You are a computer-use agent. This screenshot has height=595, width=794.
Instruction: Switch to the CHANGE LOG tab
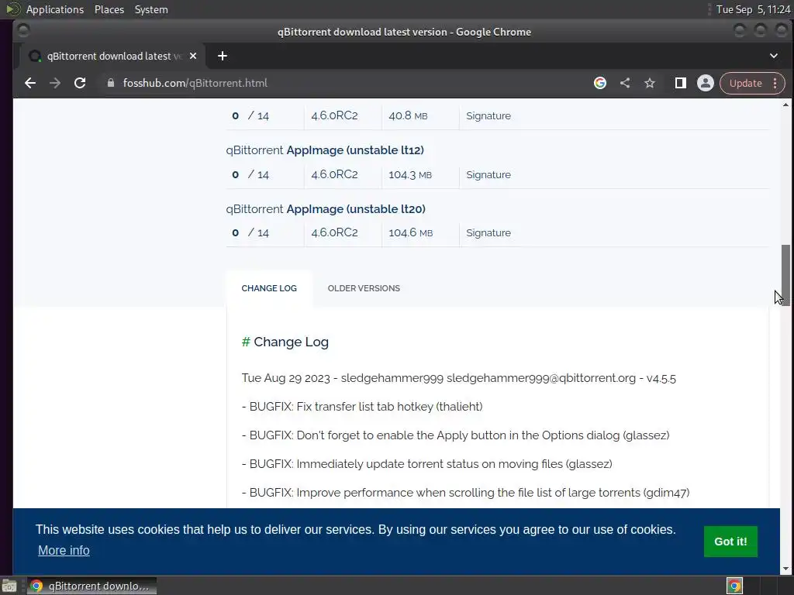coord(269,288)
